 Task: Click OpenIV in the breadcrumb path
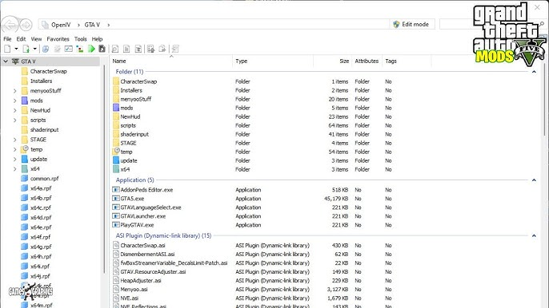pos(61,25)
